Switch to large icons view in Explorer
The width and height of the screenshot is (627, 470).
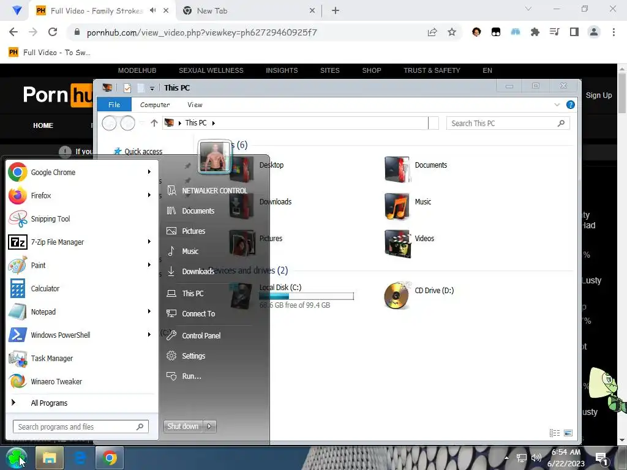pos(568,433)
